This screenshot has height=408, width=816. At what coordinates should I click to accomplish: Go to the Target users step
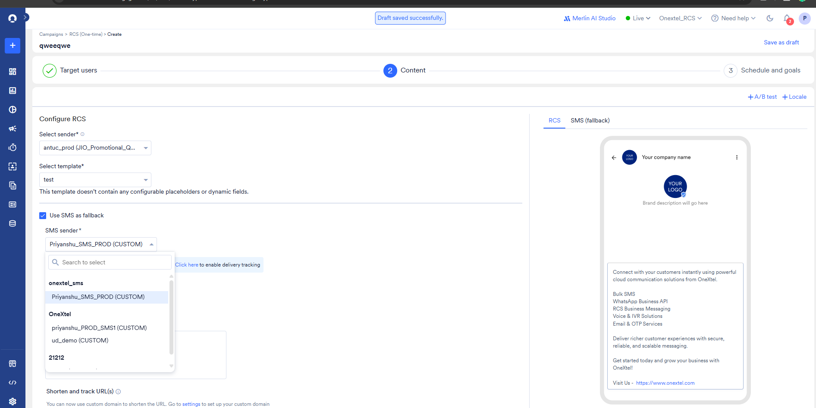(70, 70)
